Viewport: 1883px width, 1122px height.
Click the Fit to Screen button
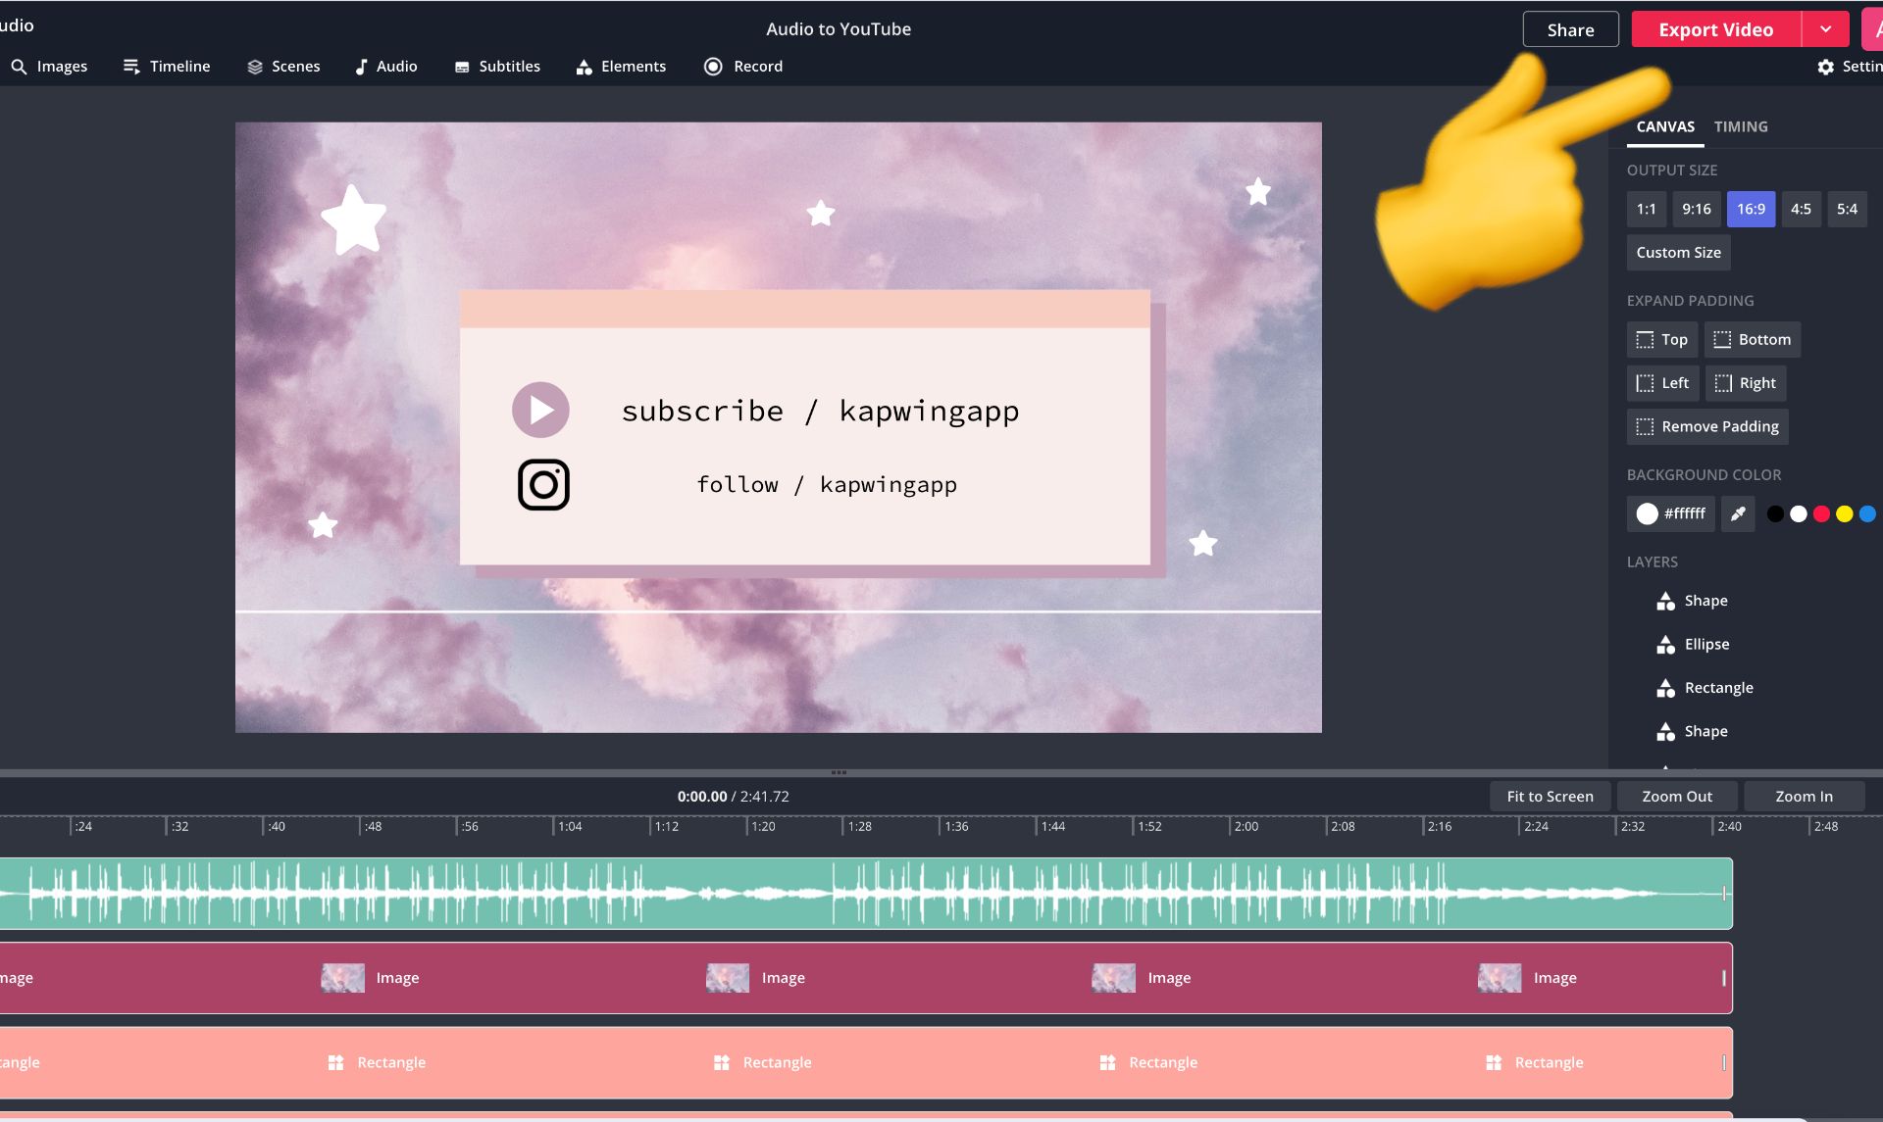(1550, 797)
